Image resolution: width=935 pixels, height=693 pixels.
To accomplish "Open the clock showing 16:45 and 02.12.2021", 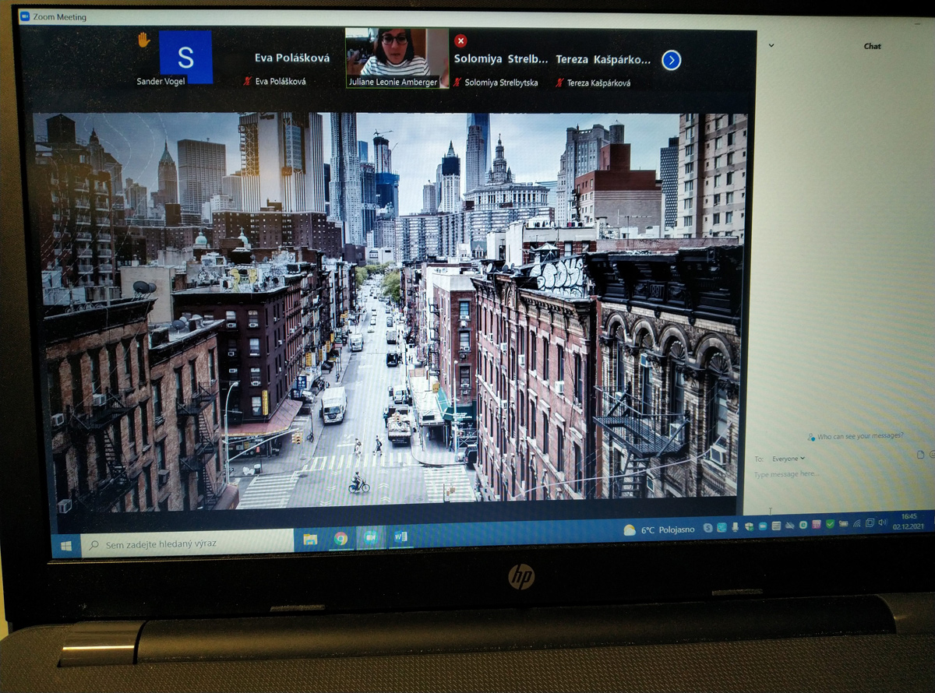I will [x=909, y=521].
